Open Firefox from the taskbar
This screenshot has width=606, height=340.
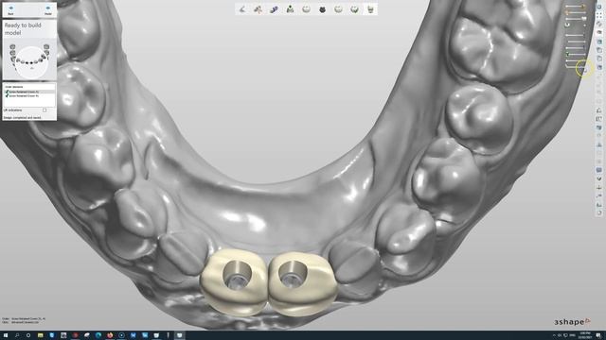(x=110, y=335)
